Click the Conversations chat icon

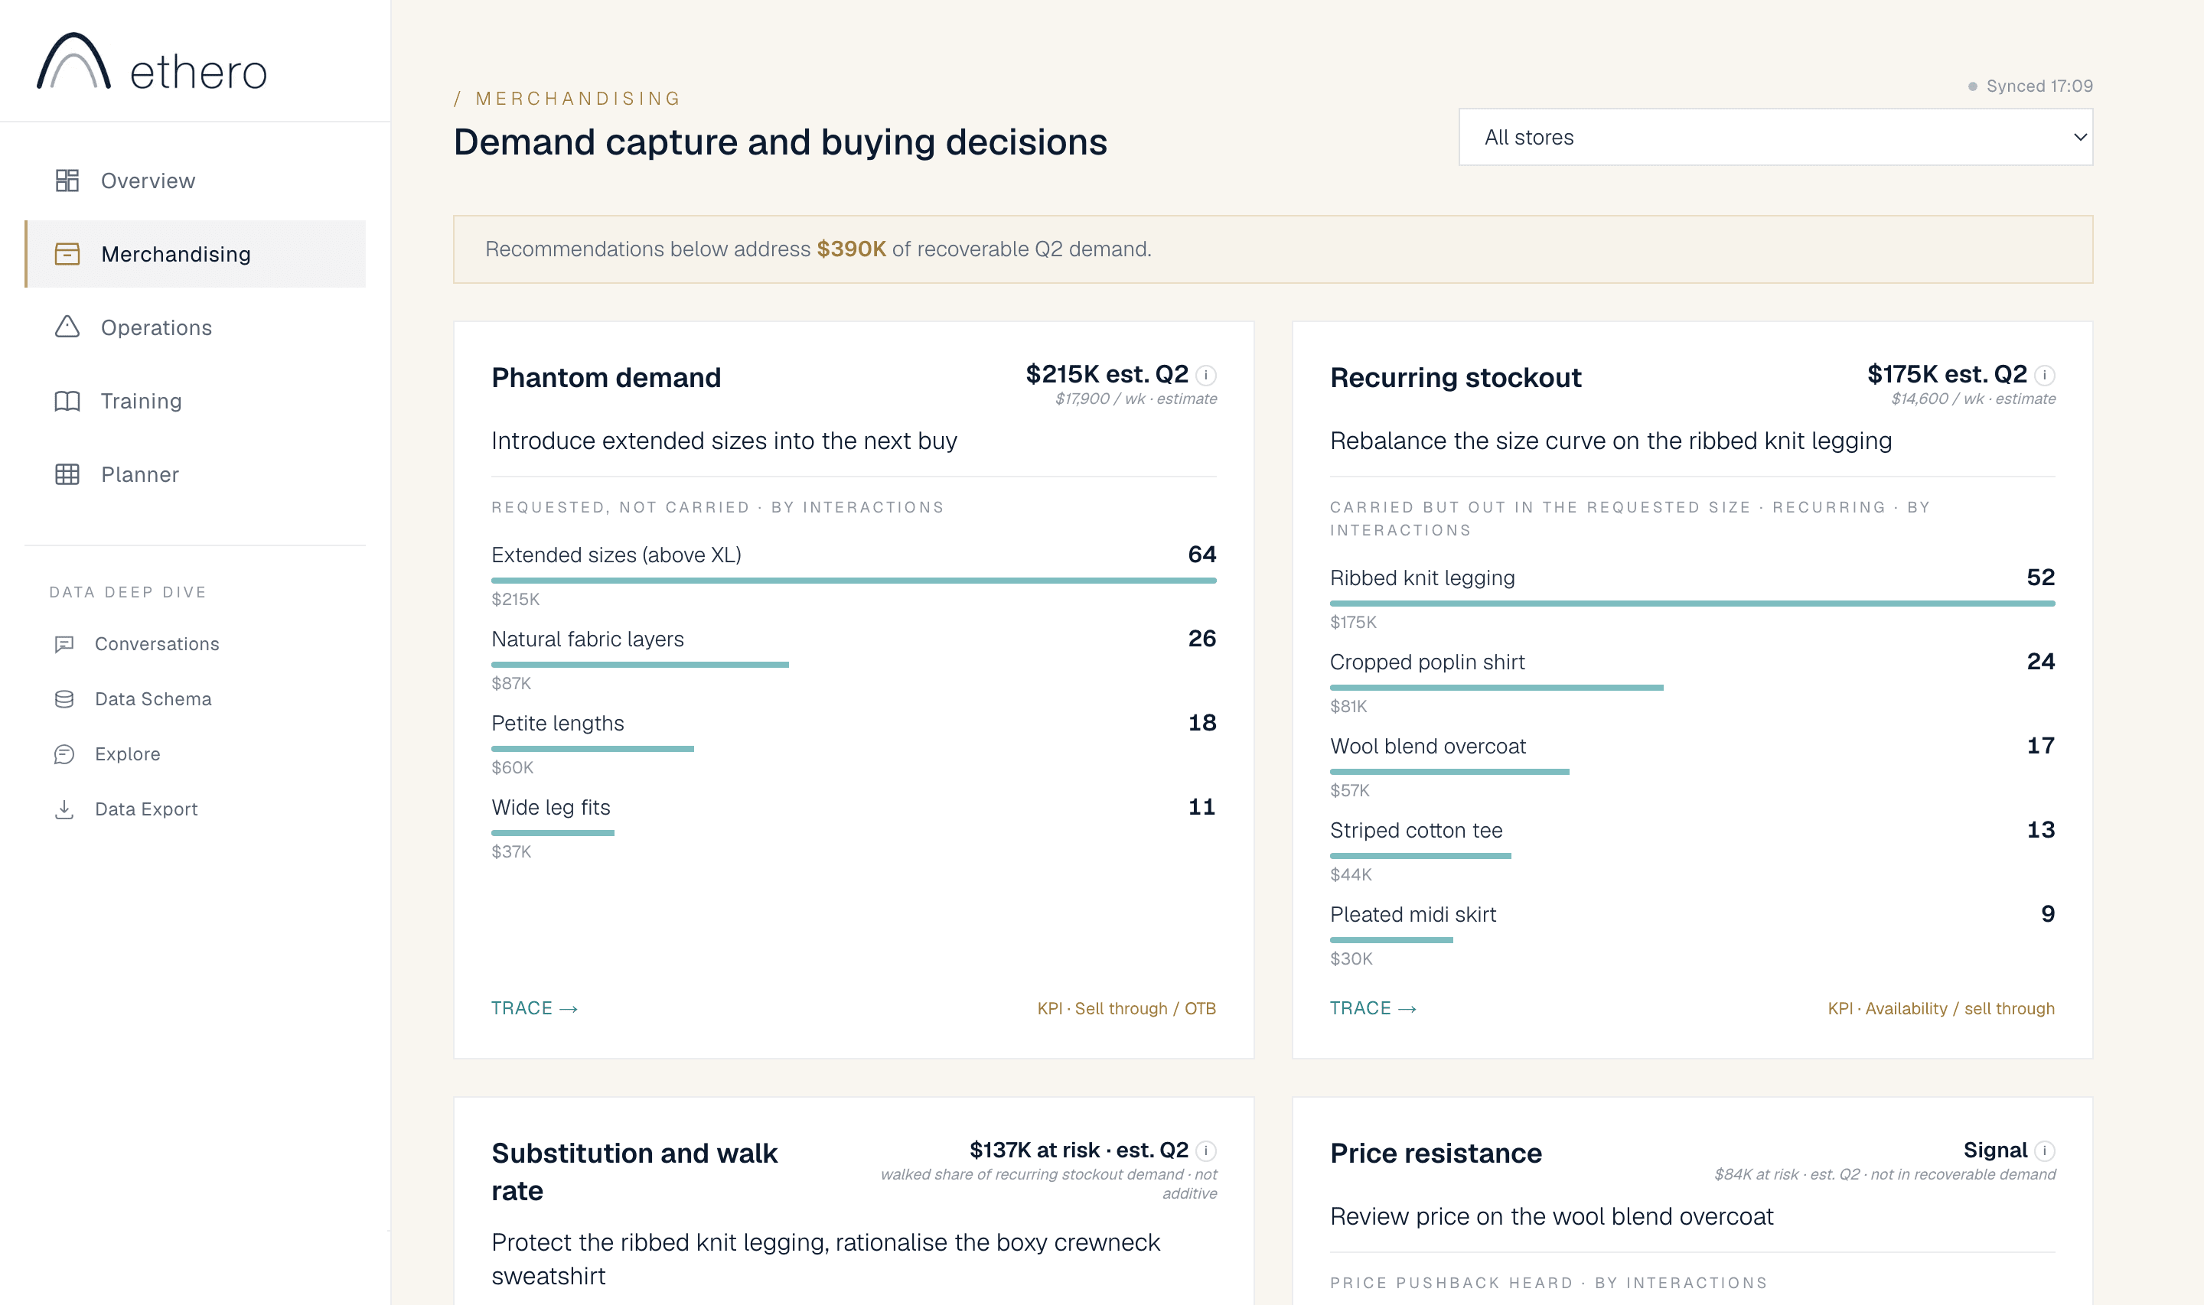(x=64, y=644)
